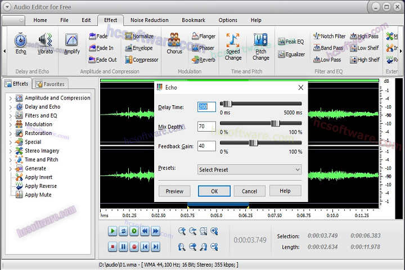Screen dimensions: 405x270
Task: Switch to the Favorites panel tab
Action: pos(51,84)
